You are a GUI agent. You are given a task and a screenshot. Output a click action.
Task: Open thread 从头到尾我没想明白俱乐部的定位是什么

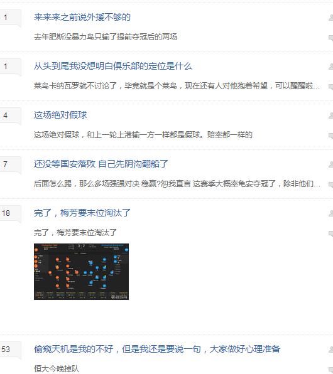click(112, 66)
